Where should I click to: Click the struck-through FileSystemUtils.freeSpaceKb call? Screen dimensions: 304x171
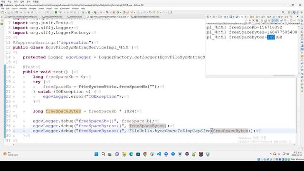(113, 86)
